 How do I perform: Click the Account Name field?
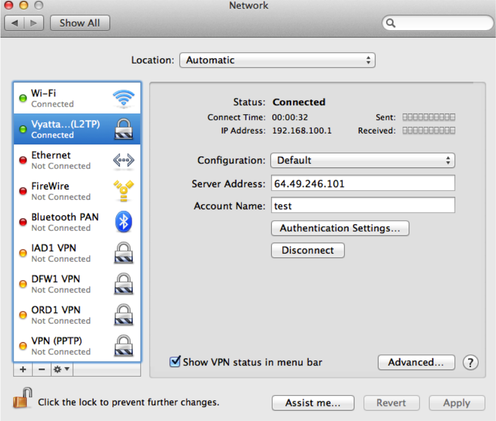click(363, 206)
